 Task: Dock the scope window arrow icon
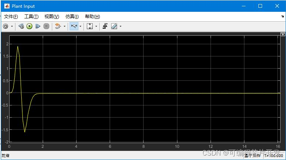click(x=283, y=17)
